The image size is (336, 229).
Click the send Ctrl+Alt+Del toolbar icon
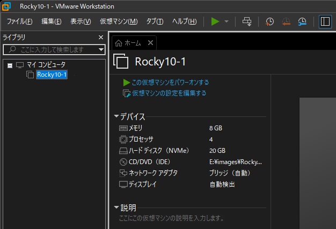tap(247, 21)
